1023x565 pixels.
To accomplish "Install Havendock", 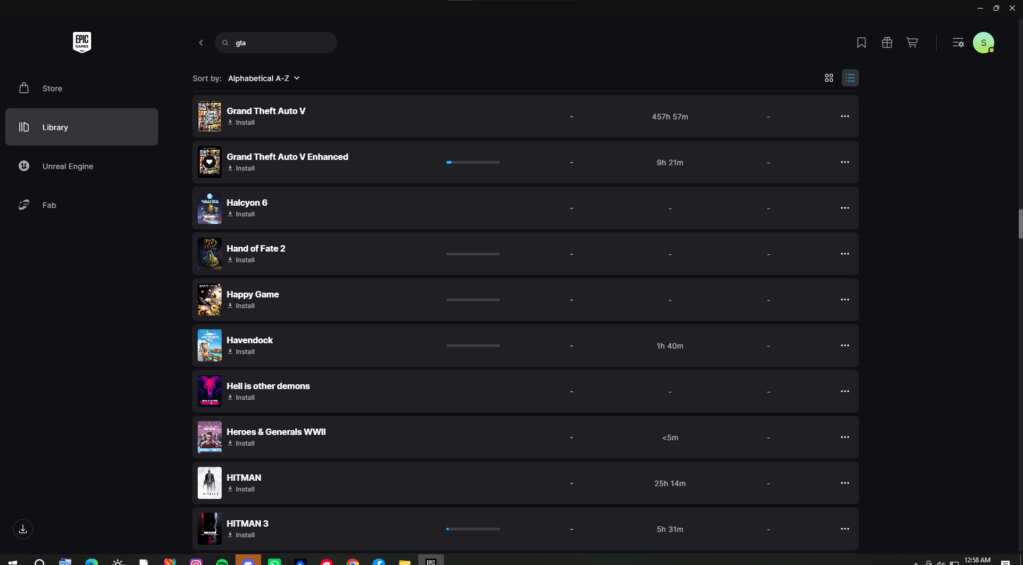I will click(x=241, y=352).
